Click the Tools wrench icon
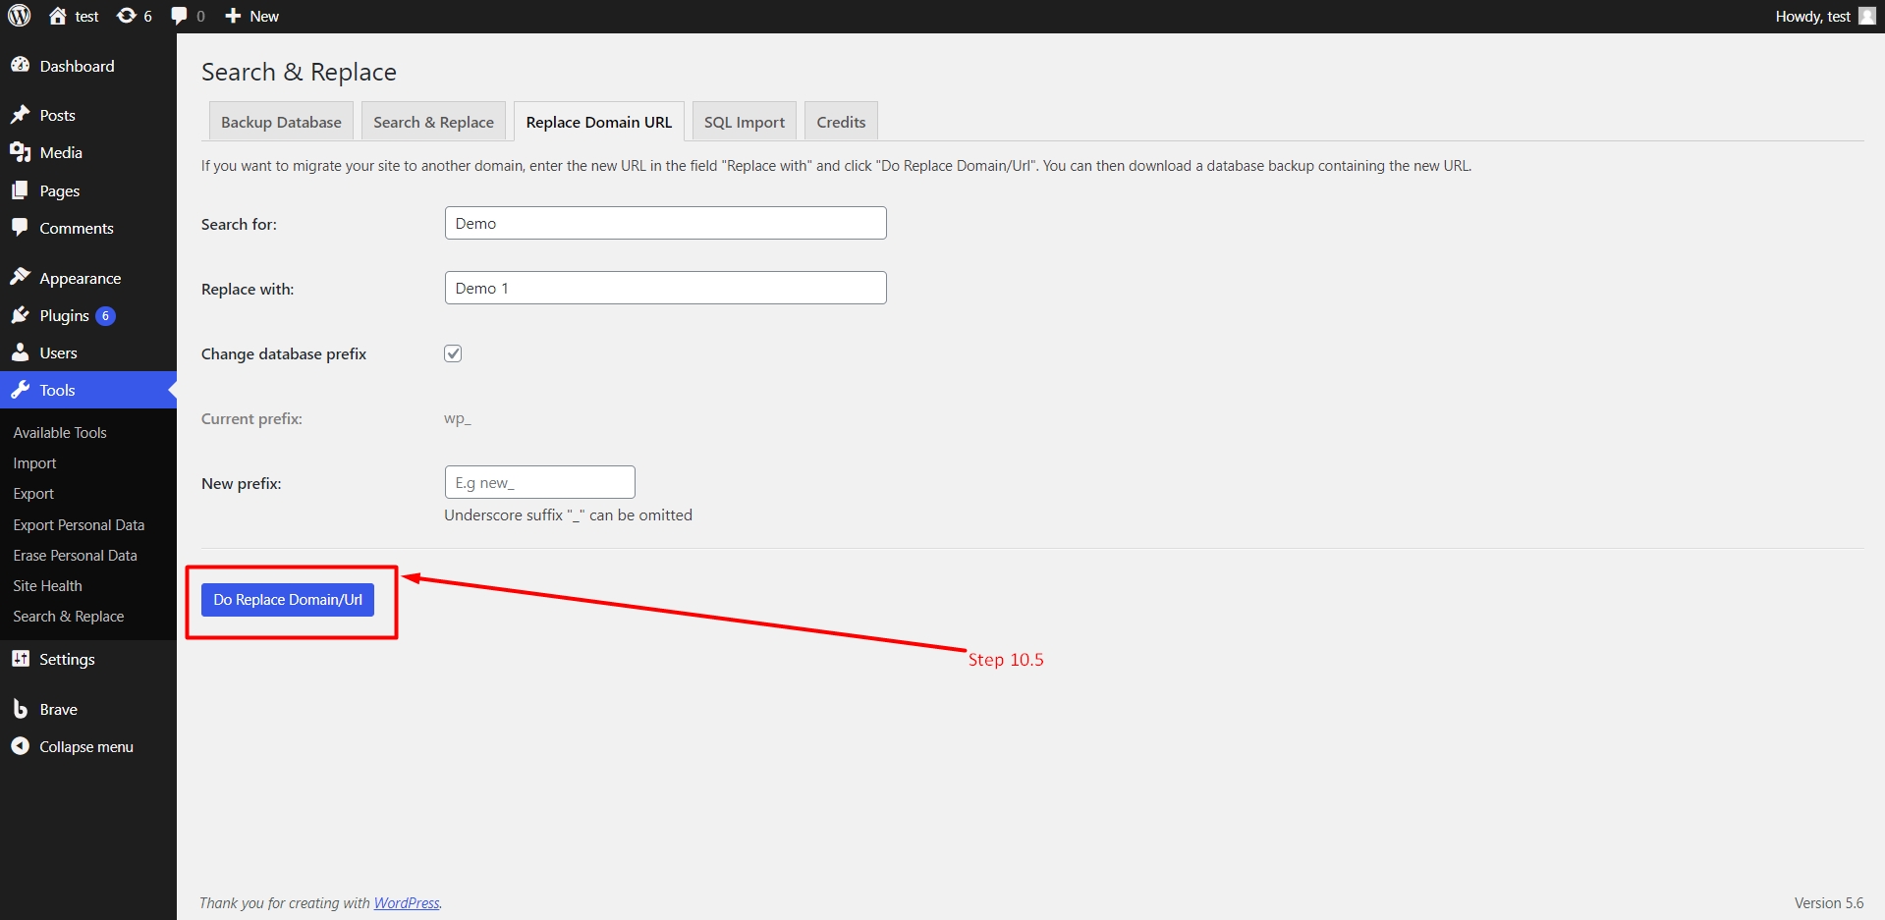This screenshot has width=1885, height=920. coord(20,390)
